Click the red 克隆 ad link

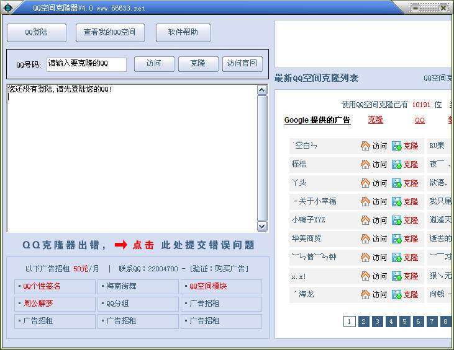(376, 120)
